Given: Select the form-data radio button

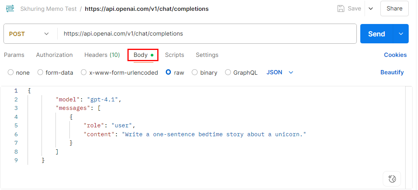Looking at the screenshot, I should point(40,72).
